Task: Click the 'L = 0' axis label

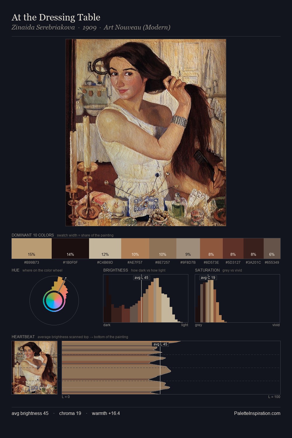Action: pyautogui.click(x=66, y=397)
